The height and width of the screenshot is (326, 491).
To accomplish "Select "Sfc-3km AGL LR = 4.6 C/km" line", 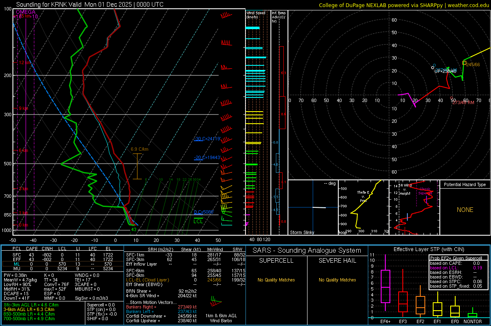I will (x=31, y=305).
